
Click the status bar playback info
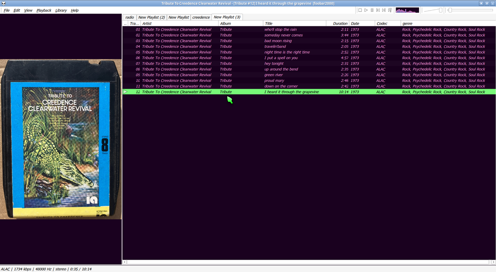pos(46,269)
